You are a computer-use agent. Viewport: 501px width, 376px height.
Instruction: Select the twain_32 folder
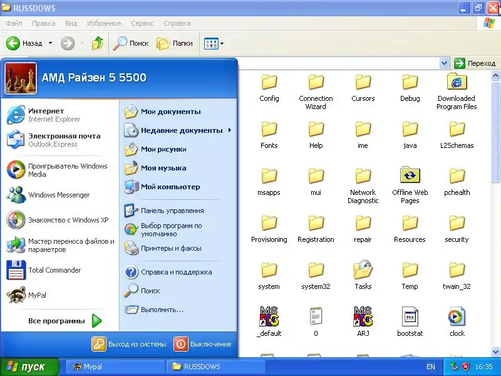(457, 276)
